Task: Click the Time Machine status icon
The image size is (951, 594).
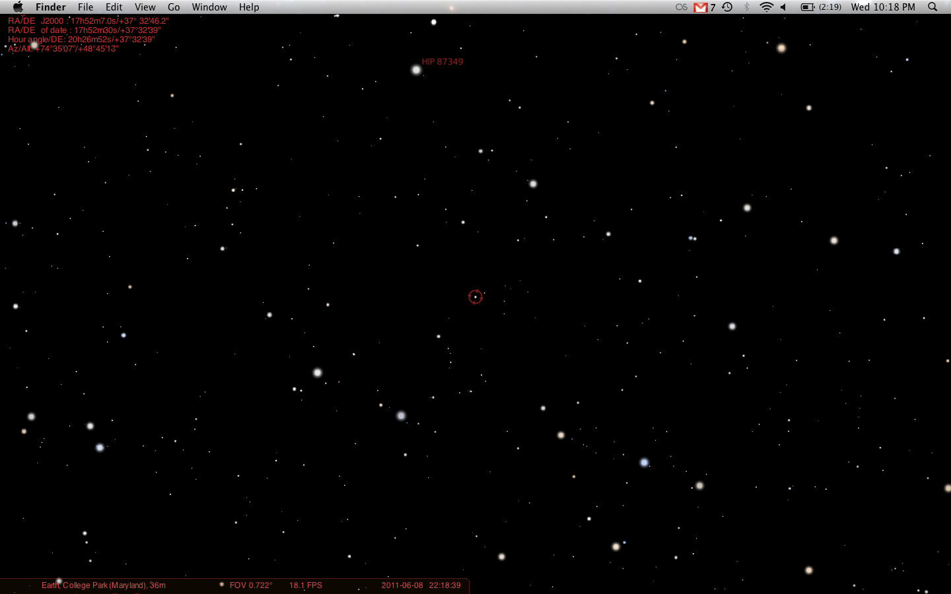Action: tap(727, 7)
